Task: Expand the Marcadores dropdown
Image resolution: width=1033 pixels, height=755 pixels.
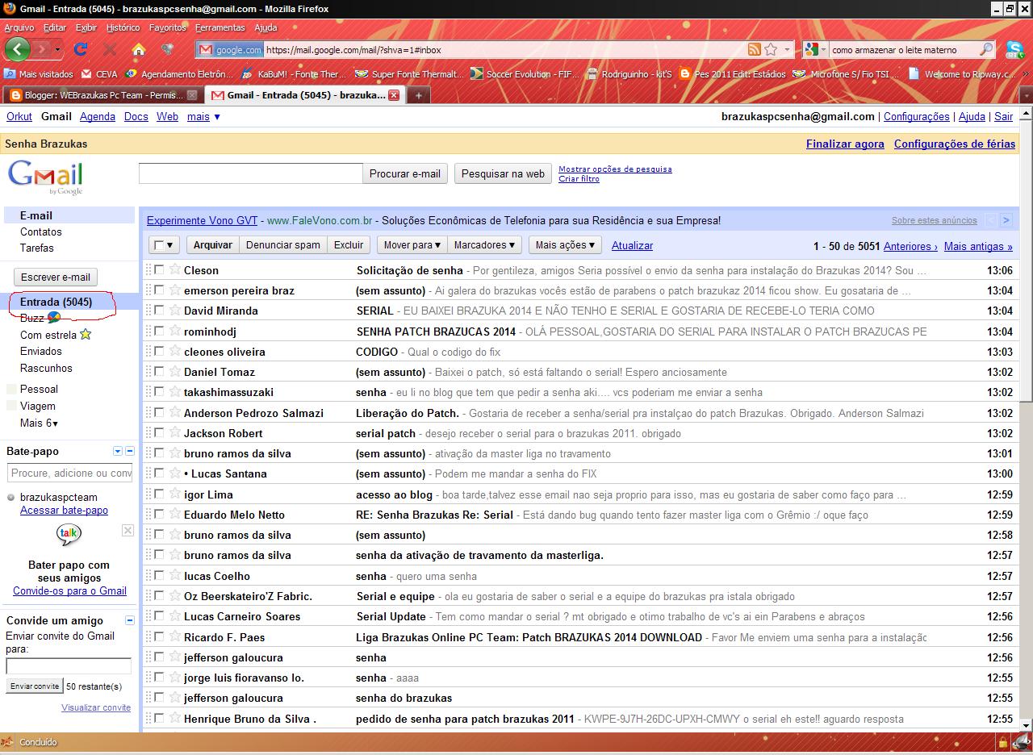Action: 485,244
